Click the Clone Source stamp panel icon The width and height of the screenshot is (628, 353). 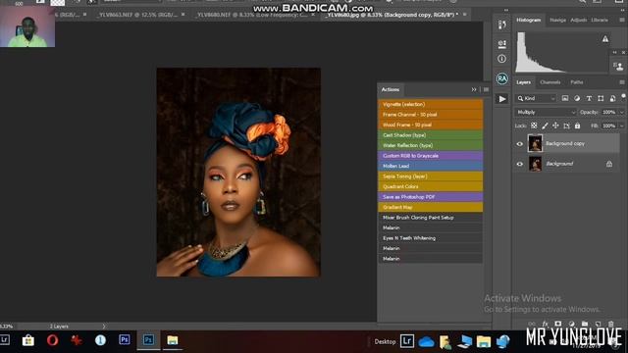[x=619, y=66]
